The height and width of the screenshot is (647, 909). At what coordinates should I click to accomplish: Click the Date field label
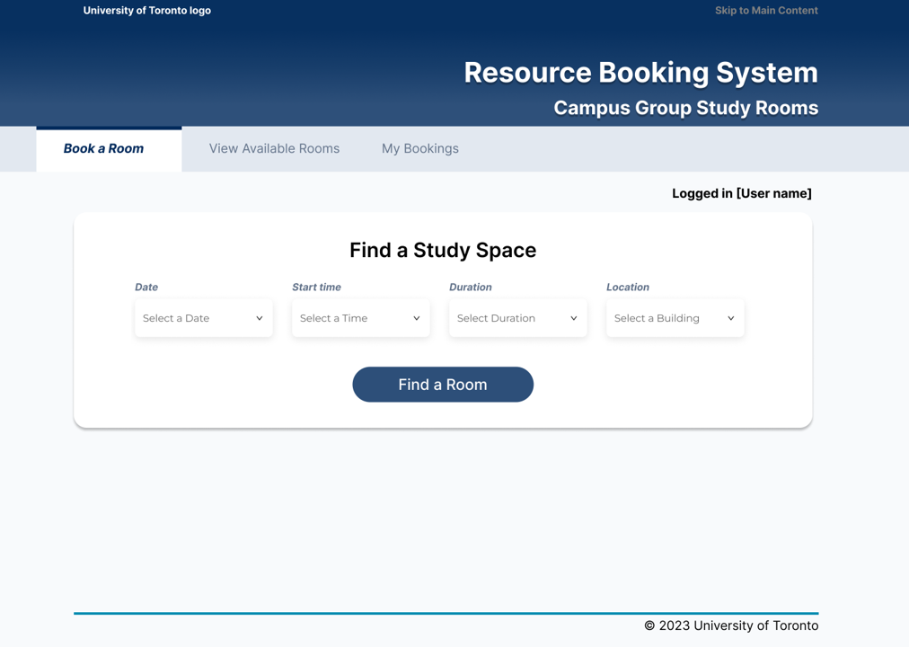click(x=146, y=287)
